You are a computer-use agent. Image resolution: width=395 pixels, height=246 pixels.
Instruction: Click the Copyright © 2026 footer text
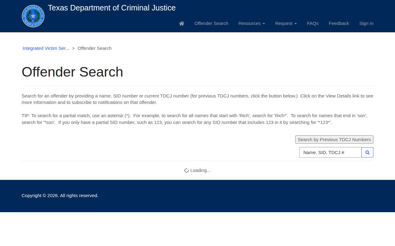point(60,196)
